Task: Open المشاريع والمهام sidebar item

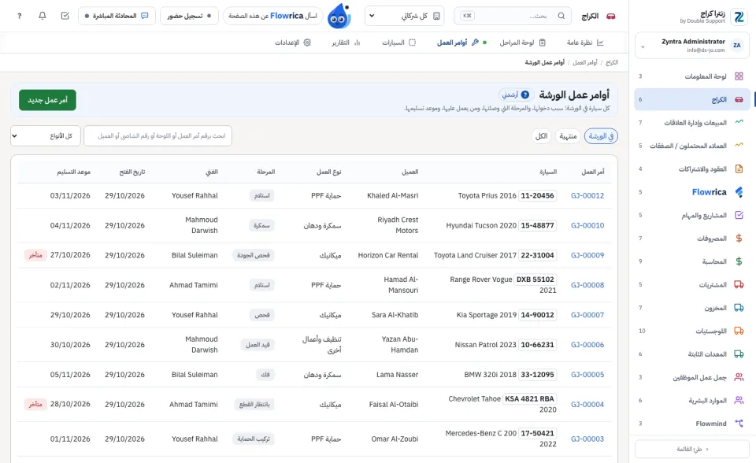Action: point(692,215)
